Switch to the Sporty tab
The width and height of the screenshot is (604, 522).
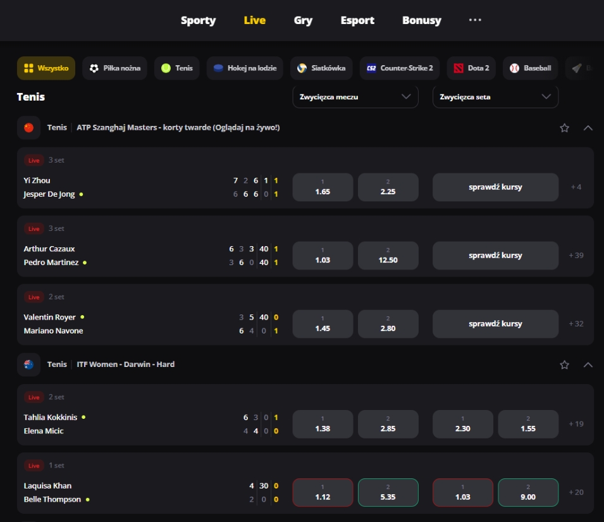pyautogui.click(x=198, y=20)
